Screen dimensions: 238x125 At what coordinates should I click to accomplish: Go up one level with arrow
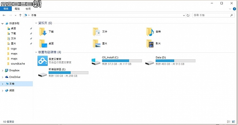point(20,15)
